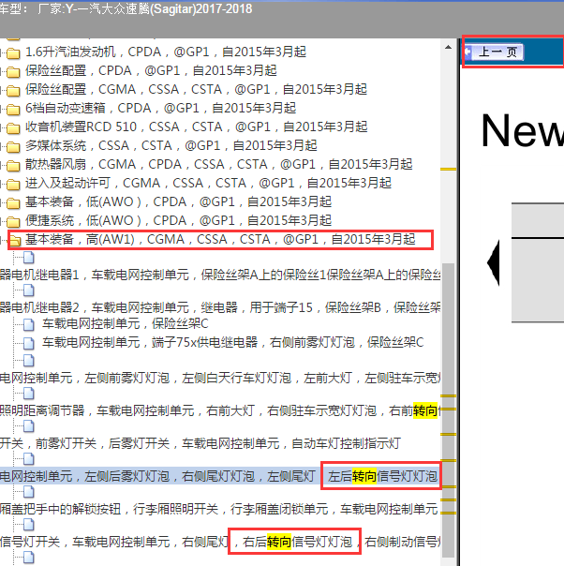Click the 上一页 (previous page) button

click(495, 52)
